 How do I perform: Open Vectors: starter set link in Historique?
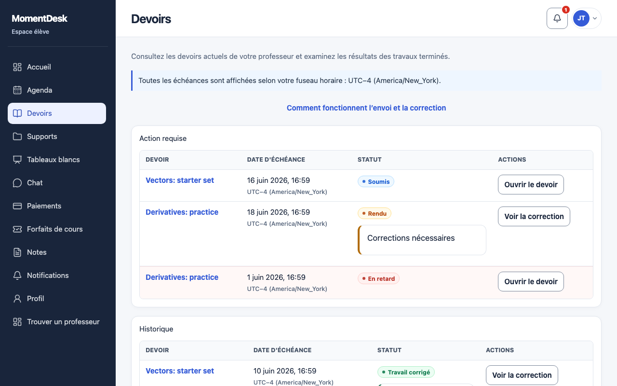click(180, 371)
